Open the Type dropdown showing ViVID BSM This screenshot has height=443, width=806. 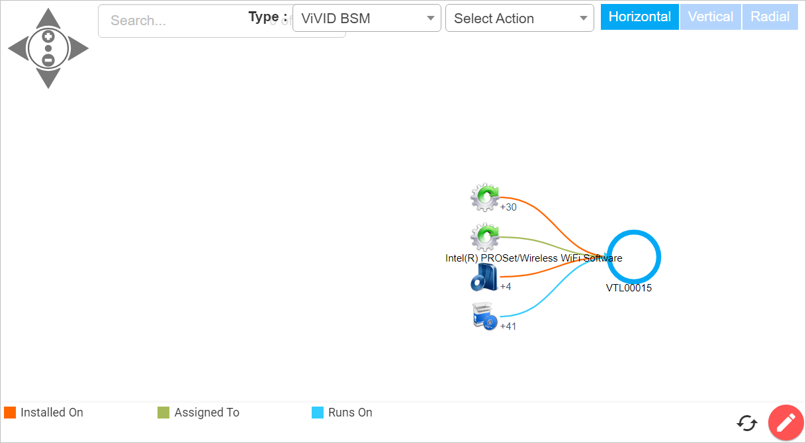tap(367, 19)
